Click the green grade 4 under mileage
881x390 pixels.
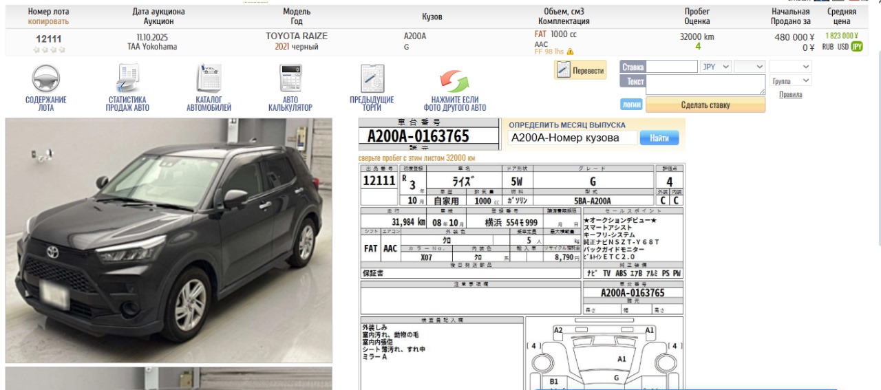tap(698, 47)
